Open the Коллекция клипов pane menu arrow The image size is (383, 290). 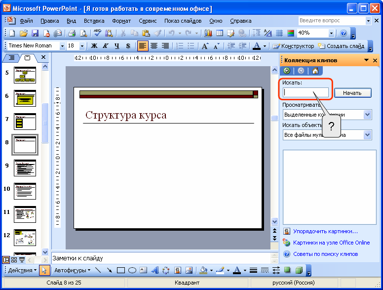pos(366,60)
